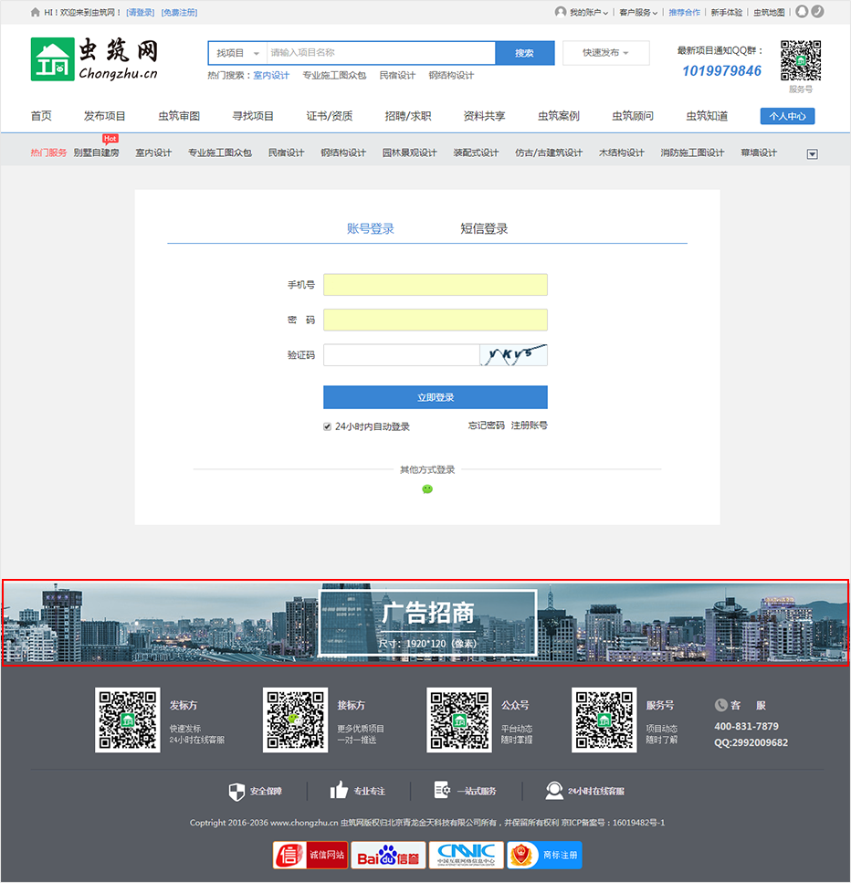
Task: Click the 手机号 input field
Action: (435, 285)
